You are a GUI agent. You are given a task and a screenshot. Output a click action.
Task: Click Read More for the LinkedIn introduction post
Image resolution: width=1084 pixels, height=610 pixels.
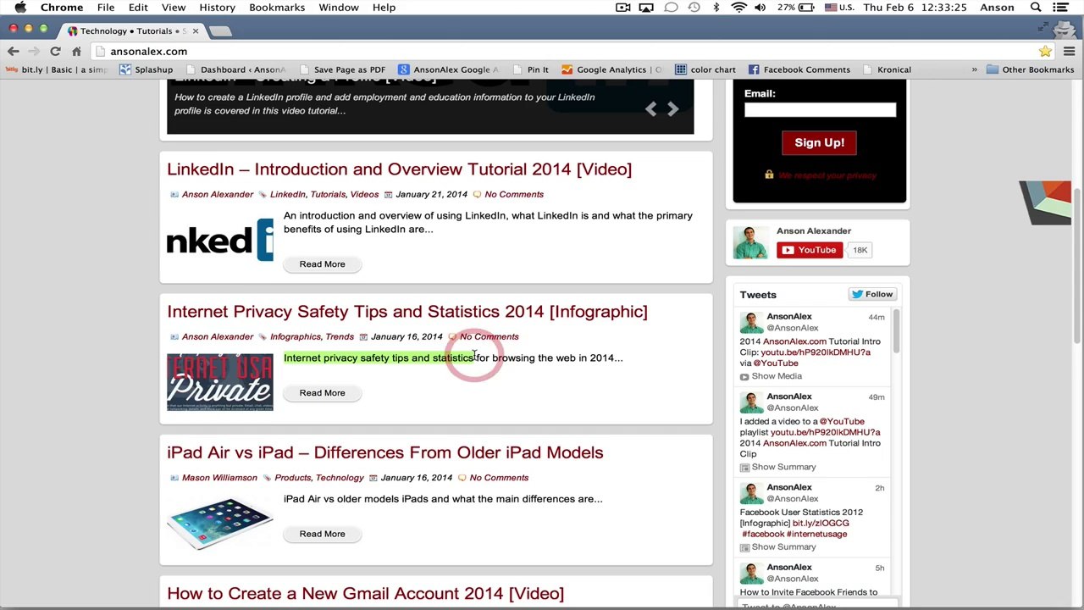(x=322, y=264)
